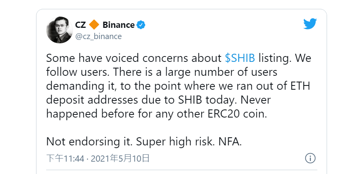
Task: Click the "NFA." text at tweet end
Action: 230,142
